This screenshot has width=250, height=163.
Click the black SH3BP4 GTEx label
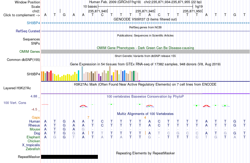click(33, 74)
